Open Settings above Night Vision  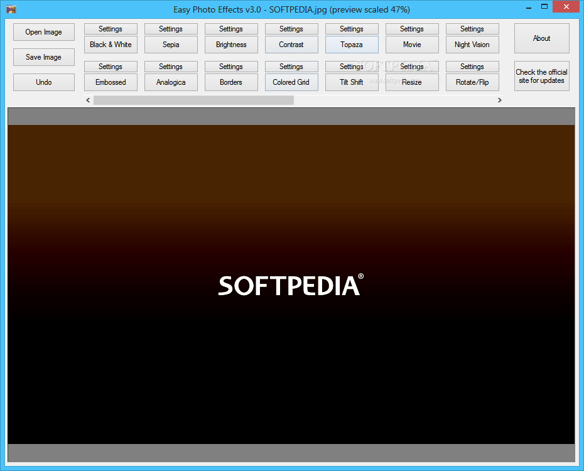click(472, 29)
